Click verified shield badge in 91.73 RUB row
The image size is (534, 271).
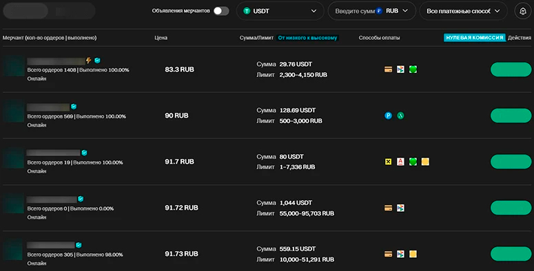[79, 245]
